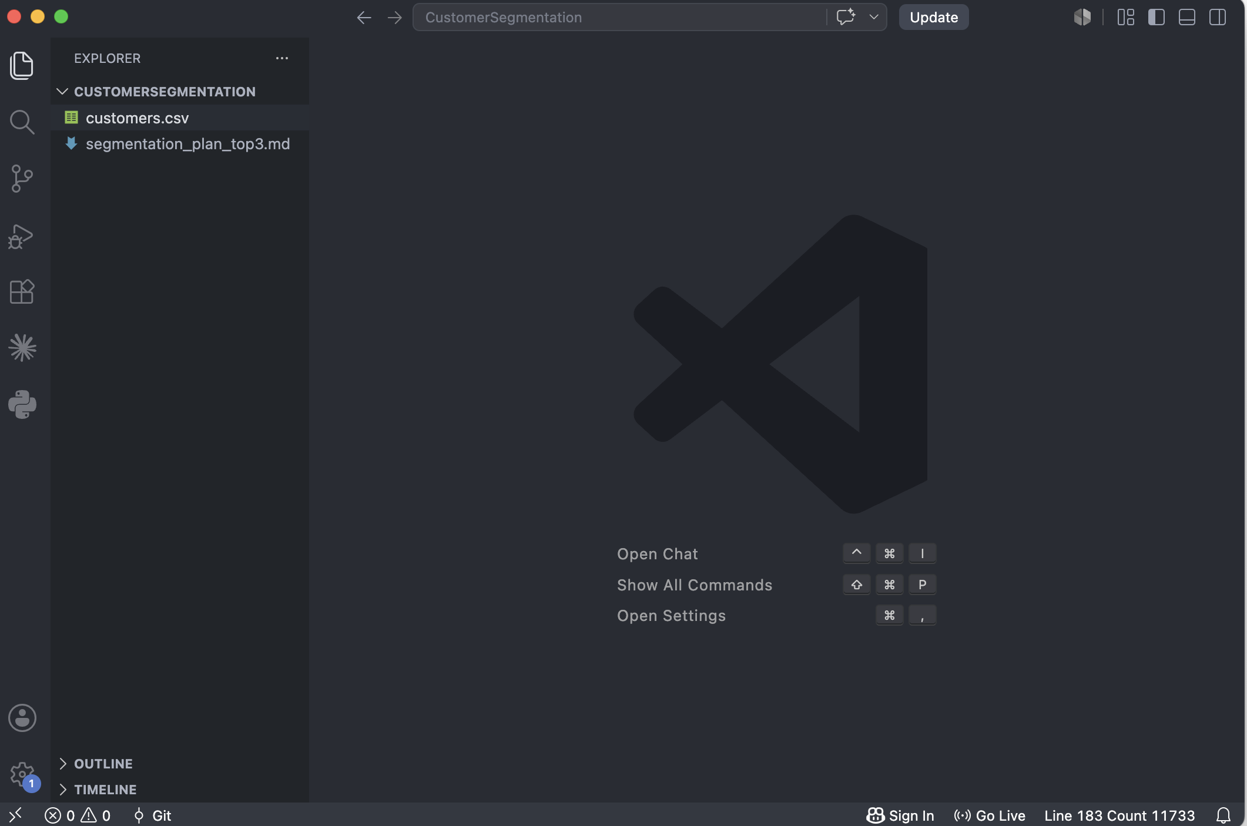The width and height of the screenshot is (1247, 826).
Task: Go forward with the right arrow
Action: coord(395,18)
